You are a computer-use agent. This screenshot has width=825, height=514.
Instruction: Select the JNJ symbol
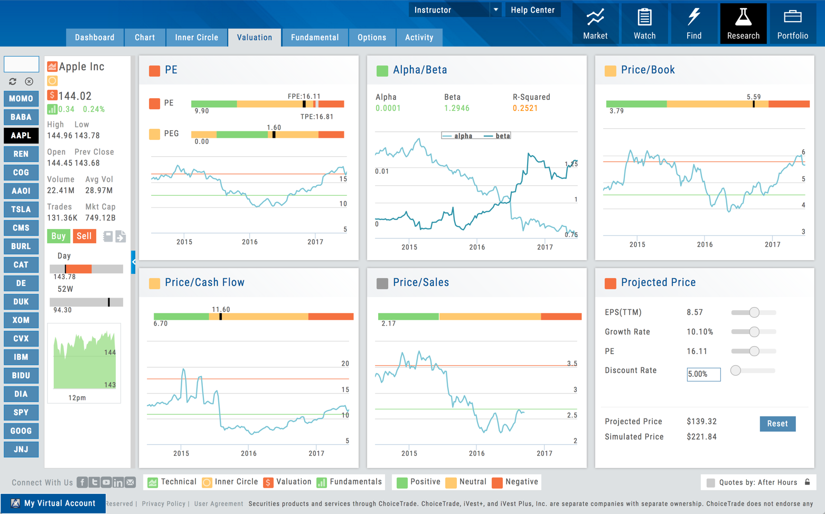point(21,450)
